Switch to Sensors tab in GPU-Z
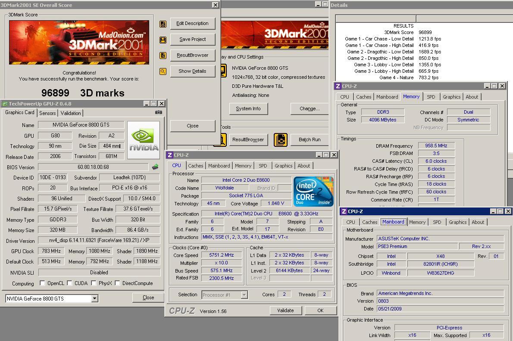Viewport: 513px width, 341px height. pos(47,113)
